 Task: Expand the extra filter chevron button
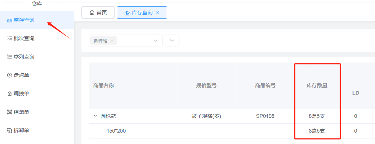[172, 41]
